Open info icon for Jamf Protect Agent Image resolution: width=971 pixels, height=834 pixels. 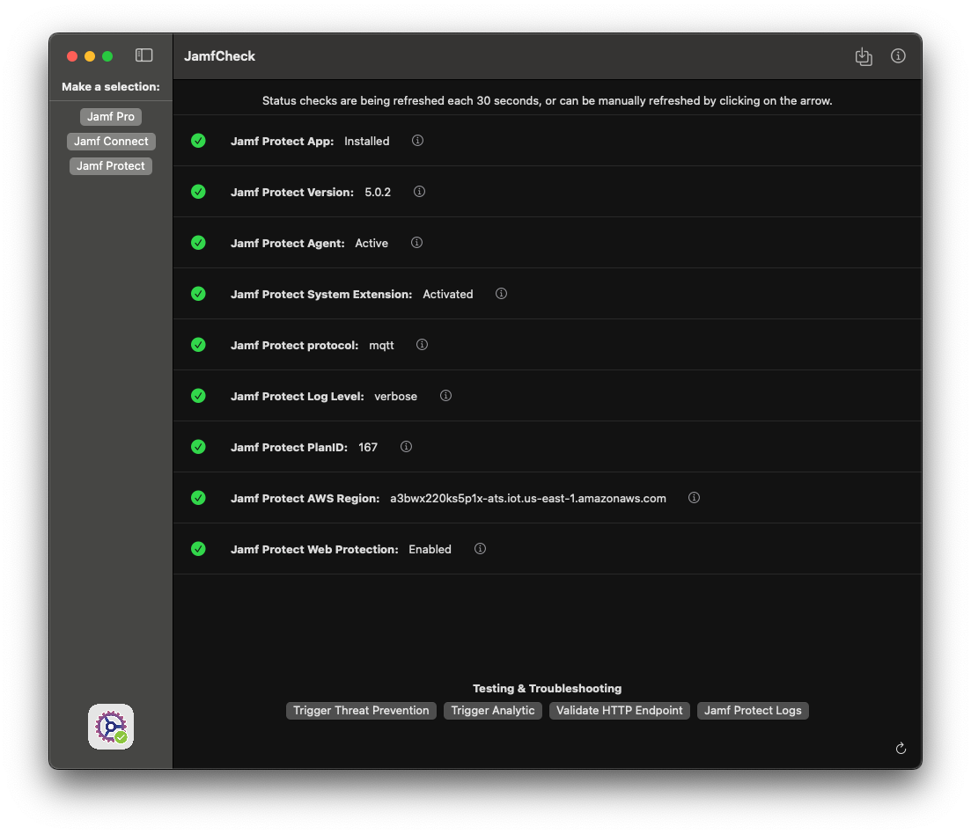coord(416,243)
